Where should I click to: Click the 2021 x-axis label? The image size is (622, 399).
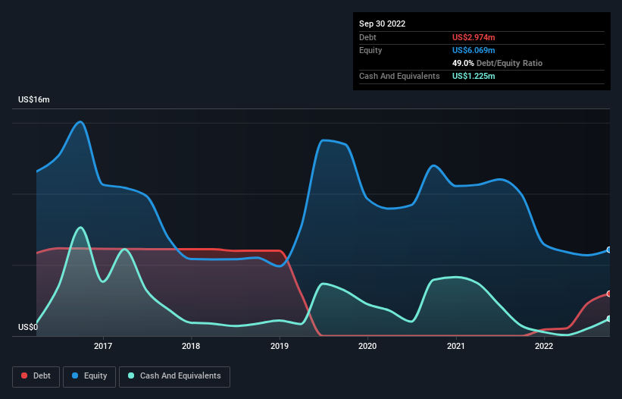[x=456, y=346]
